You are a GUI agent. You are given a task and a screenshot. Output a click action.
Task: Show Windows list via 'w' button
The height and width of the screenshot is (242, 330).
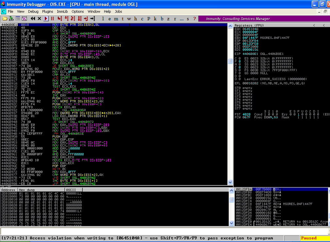tap(129, 19)
